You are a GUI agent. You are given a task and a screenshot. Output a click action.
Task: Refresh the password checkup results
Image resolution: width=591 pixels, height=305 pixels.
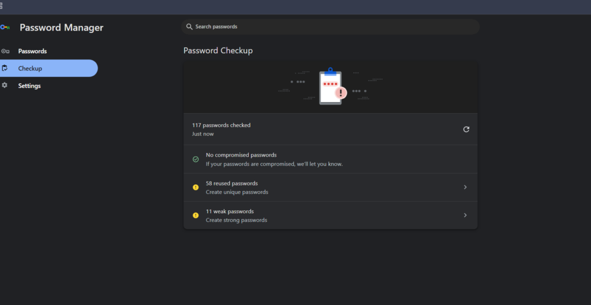466,129
